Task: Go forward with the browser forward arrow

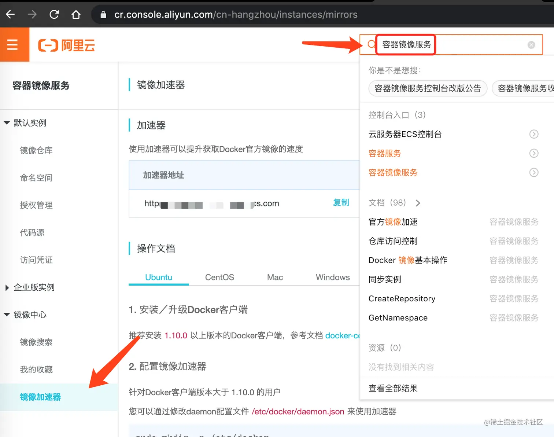Action: [32, 14]
